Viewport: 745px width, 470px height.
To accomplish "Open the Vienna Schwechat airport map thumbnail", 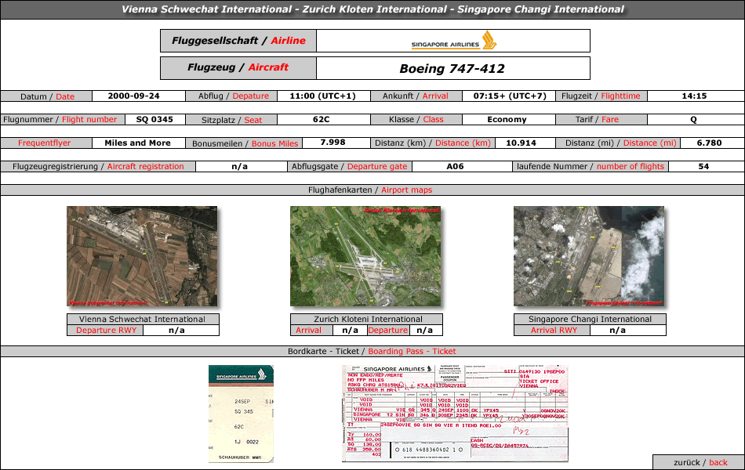I will pyautogui.click(x=142, y=256).
